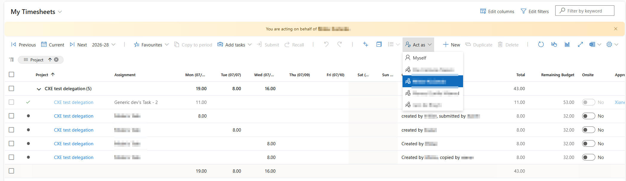This screenshot has height=181, width=626.
Task: Toggle sort arrow on Project grouping chip
Action: tap(50, 60)
